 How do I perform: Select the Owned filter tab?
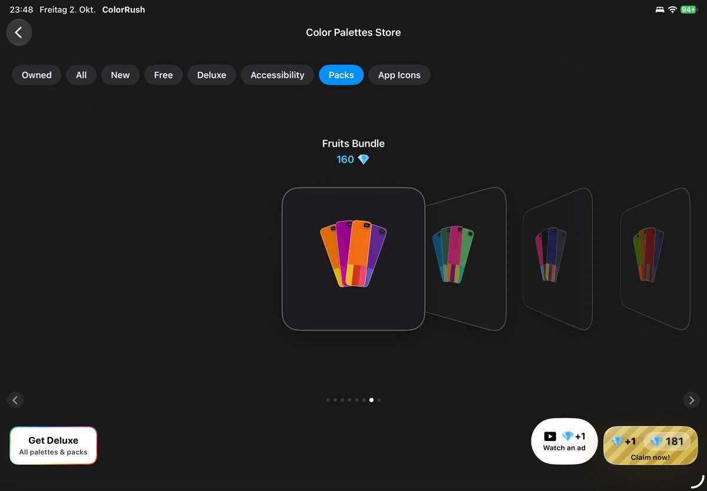37,75
